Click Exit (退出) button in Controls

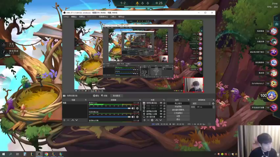pyautogui.click(x=178, y=119)
